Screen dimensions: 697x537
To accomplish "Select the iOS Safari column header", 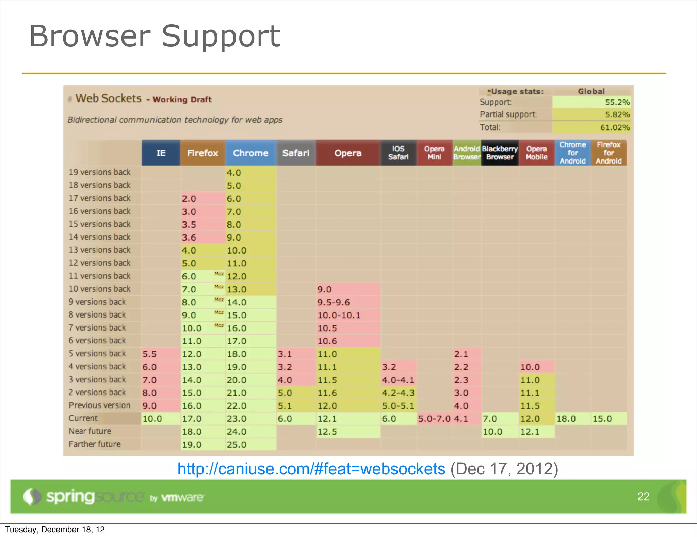I will point(399,153).
